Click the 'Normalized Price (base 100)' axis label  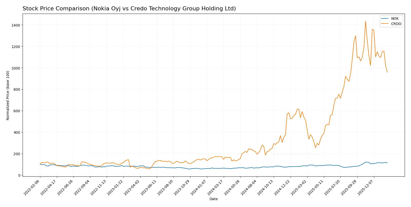click(8, 95)
